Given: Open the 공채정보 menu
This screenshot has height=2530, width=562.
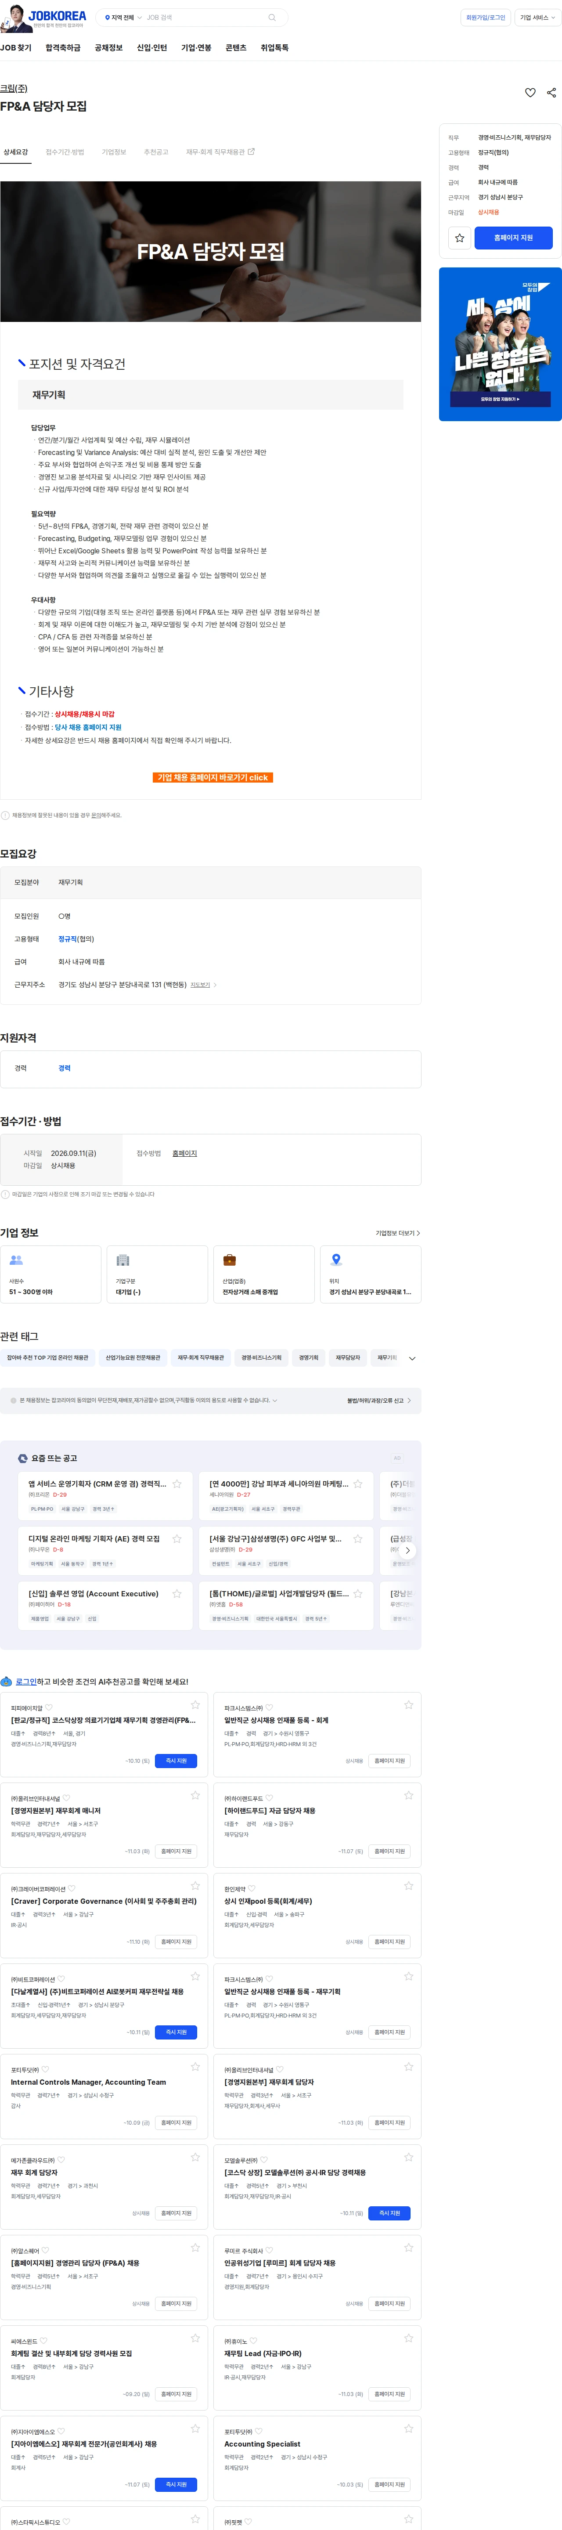Looking at the screenshot, I should tap(109, 48).
